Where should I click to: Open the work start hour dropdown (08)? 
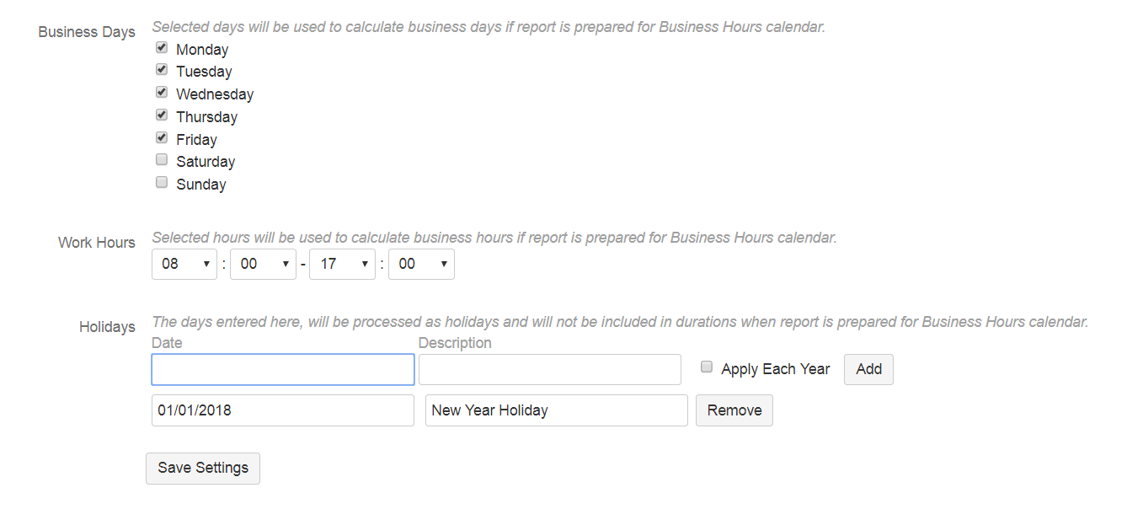click(x=184, y=264)
